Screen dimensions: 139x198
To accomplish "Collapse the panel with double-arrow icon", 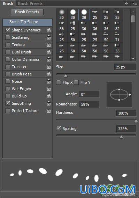I will (x=126, y=3).
